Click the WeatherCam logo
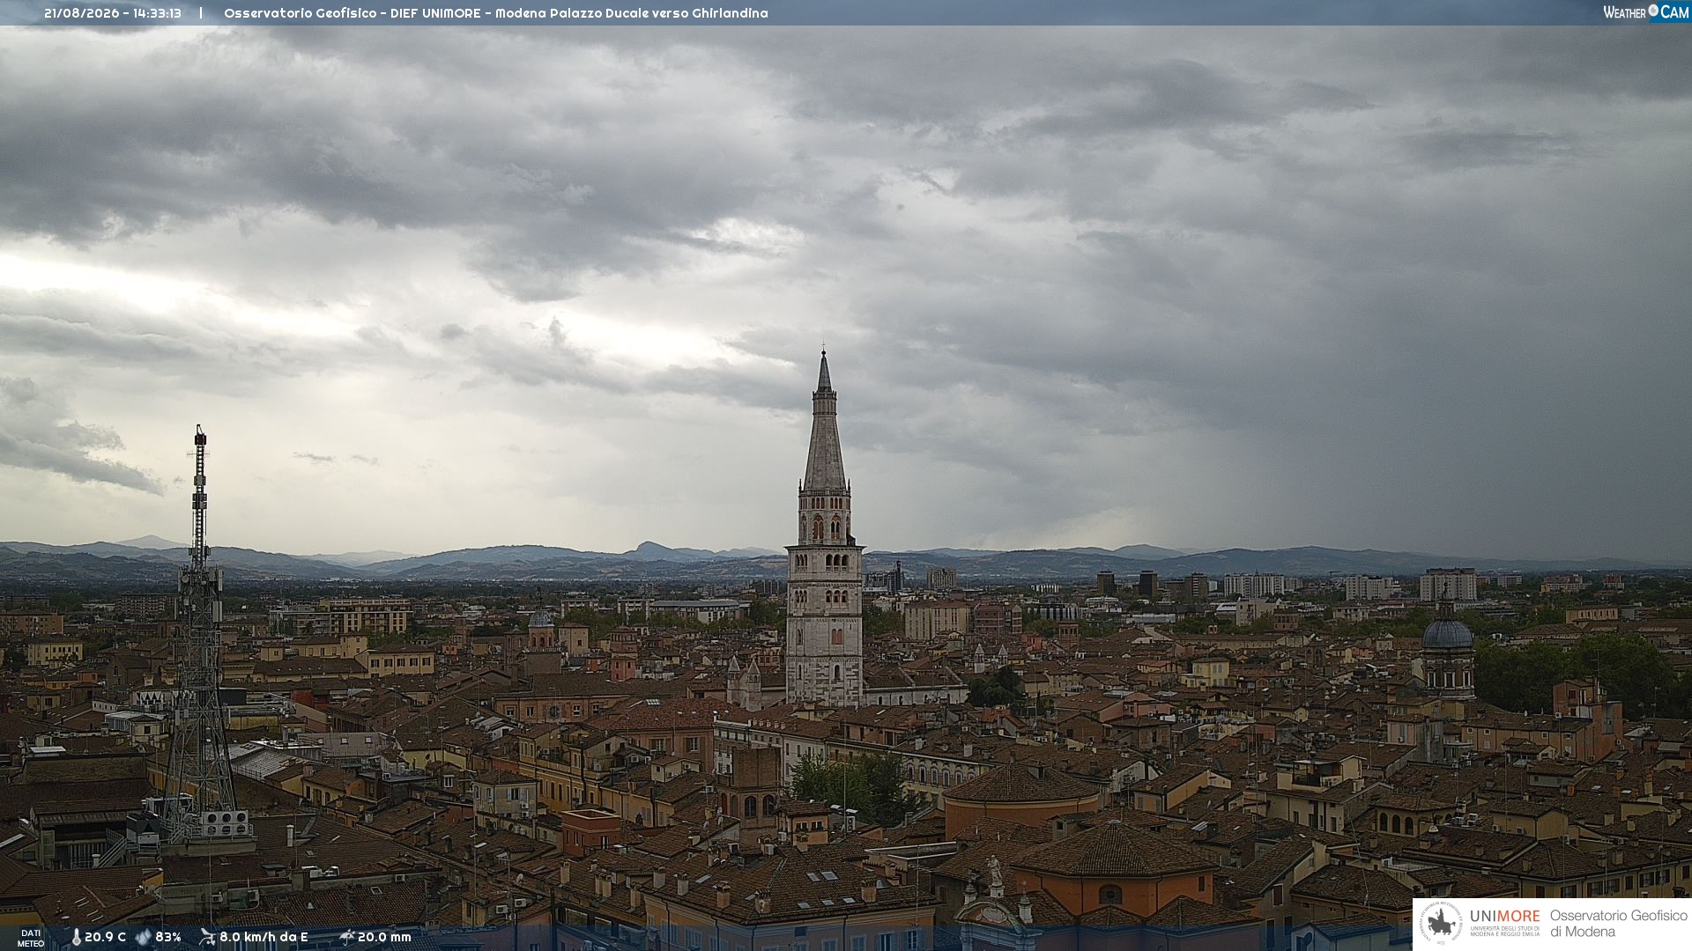 1645,12
